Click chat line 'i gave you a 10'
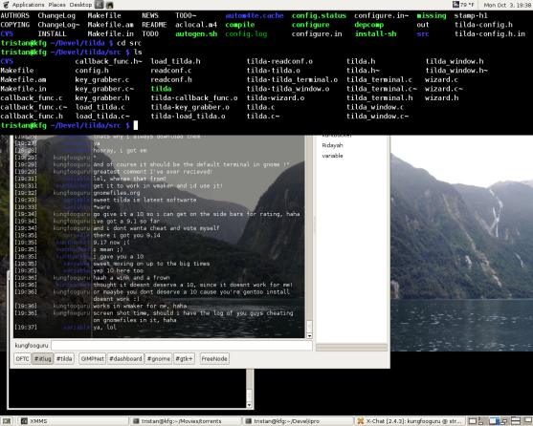Screen dimensions: 533x426 tap(119, 256)
